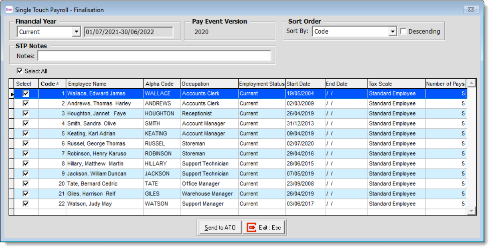Deselect Watson, Judy May's checkbox
Viewport: 492px width, 250px height.
[26, 204]
